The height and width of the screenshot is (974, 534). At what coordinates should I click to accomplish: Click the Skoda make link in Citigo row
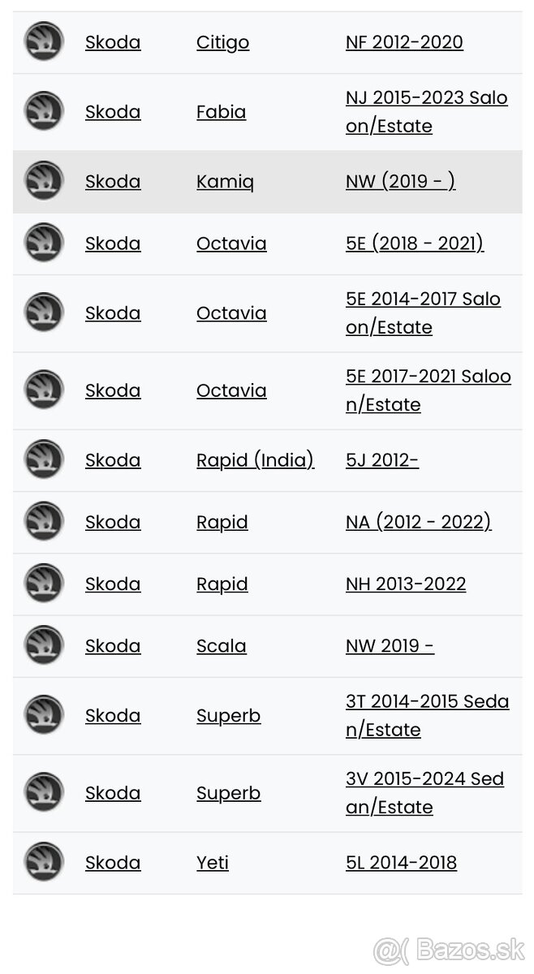113,42
